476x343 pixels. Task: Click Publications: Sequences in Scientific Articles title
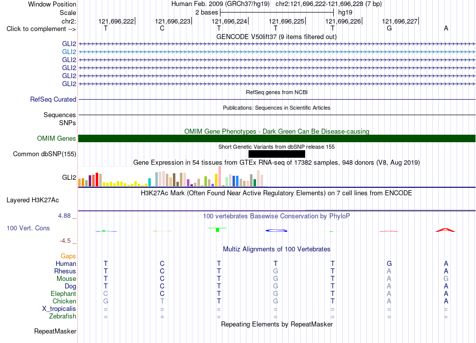click(277, 108)
